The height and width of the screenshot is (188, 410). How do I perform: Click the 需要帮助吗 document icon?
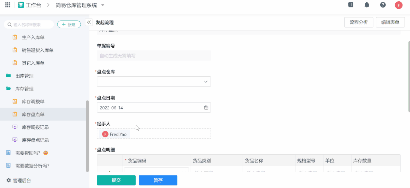(x=8, y=153)
